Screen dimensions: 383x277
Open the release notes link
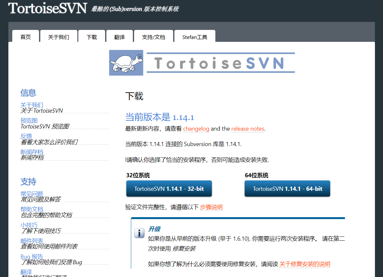248,128
